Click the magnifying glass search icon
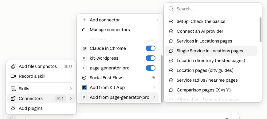This screenshot has width=267, height=119. pos(171,9)
